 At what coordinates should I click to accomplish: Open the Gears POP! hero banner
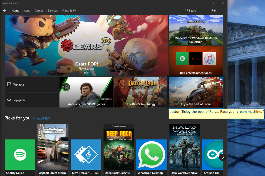click(x=86, y=46)
